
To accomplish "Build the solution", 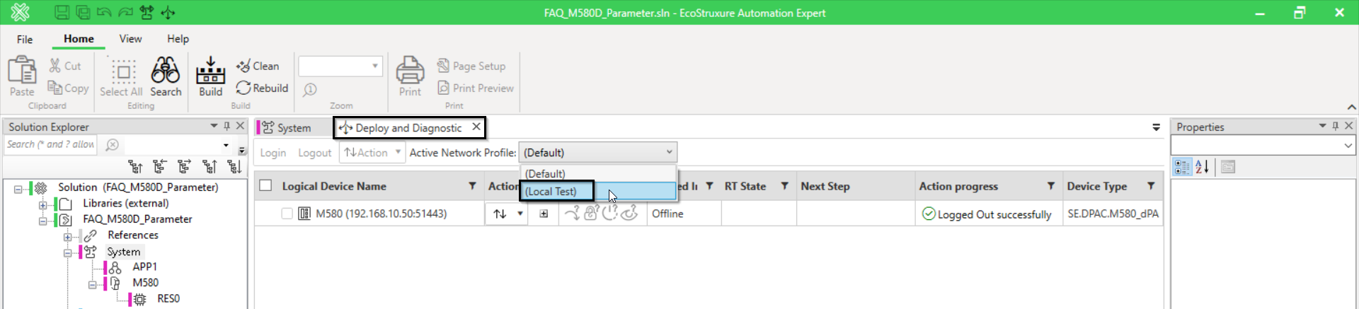I will point(210,76).
